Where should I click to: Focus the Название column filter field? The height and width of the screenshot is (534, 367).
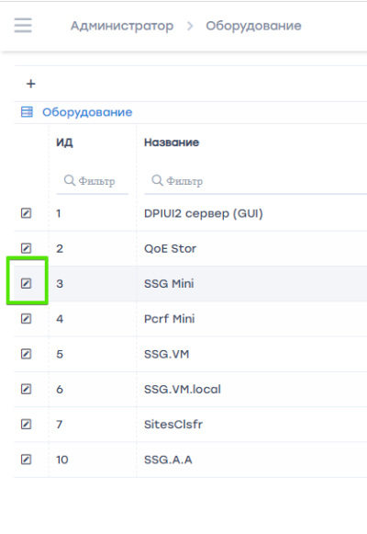tap(256, 181)
